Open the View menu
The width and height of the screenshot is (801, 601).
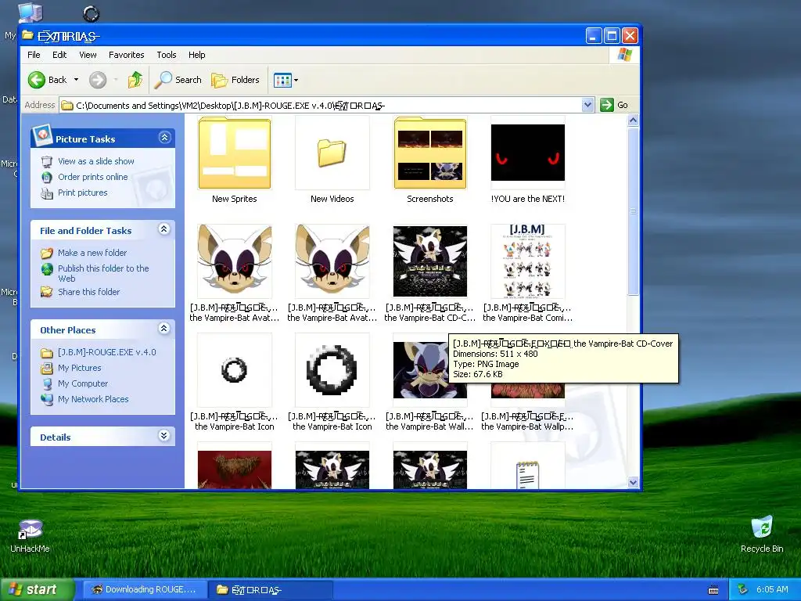88,55
